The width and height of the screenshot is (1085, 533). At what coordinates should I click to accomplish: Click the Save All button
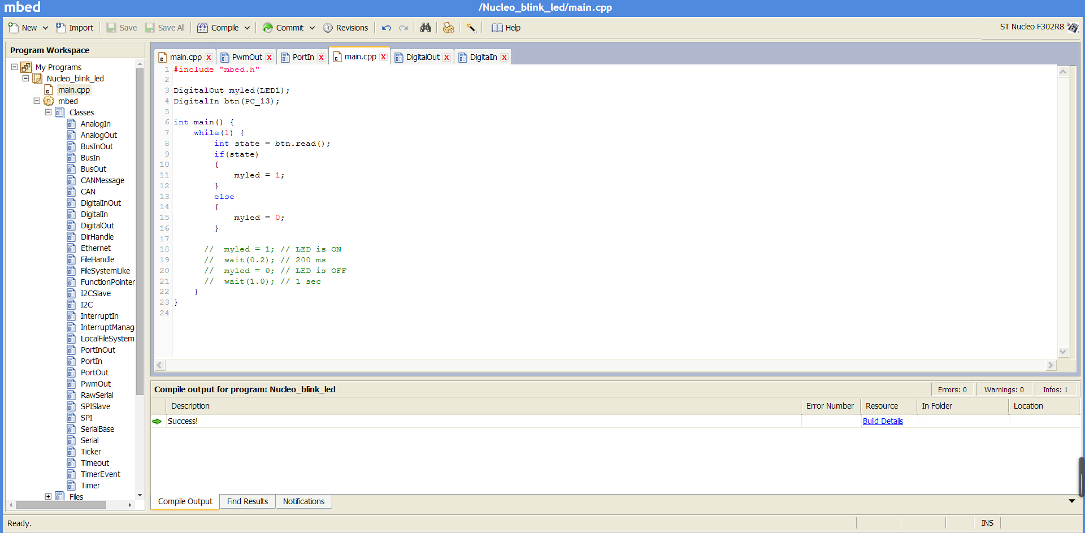(x=165, y=28)
